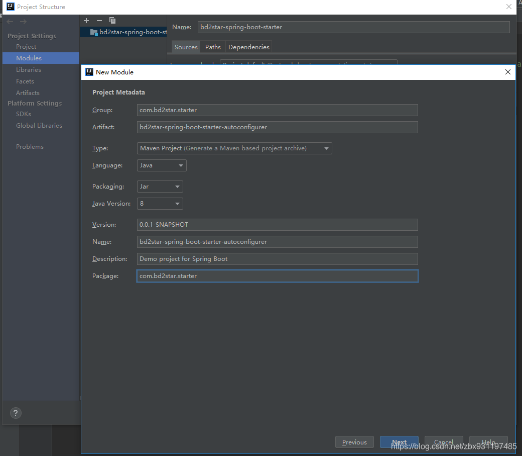Click the Project Settings section header
Screen dimensions: 522x456
(x=32, y=36)
